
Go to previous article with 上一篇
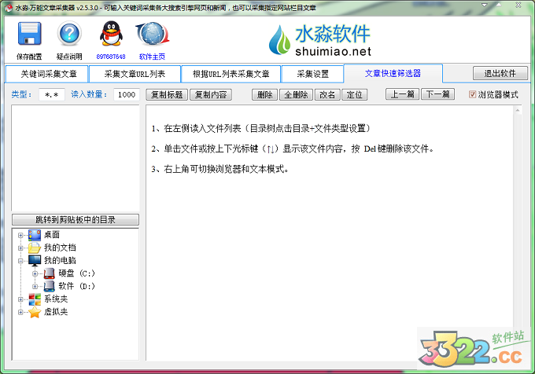(403, 94)
